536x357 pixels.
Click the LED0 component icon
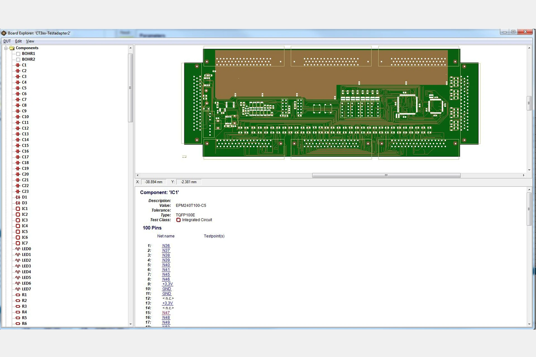18,249
